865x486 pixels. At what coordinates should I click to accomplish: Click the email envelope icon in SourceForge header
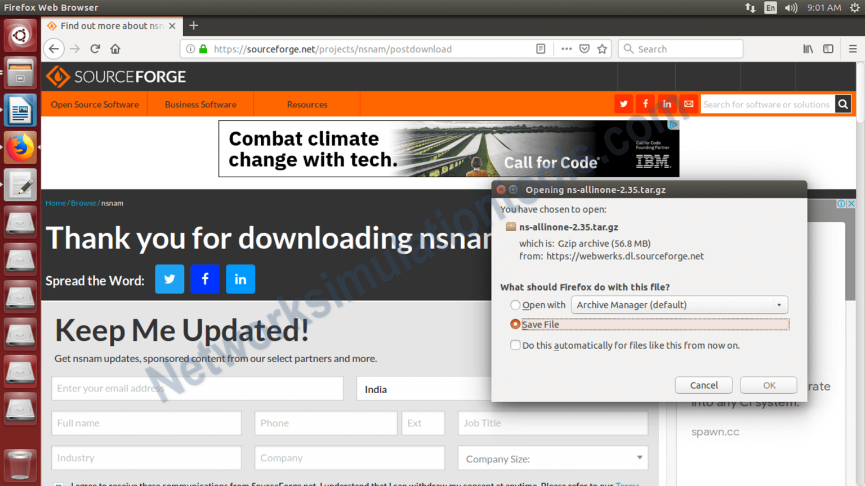688,103
